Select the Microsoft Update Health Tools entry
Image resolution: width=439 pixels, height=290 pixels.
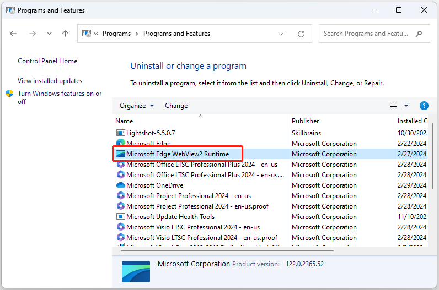[170, 216]
